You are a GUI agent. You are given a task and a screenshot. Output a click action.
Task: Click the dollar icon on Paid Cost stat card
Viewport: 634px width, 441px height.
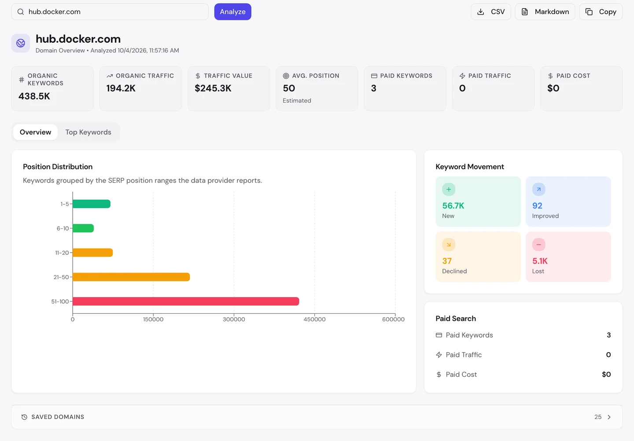point(550,76)
